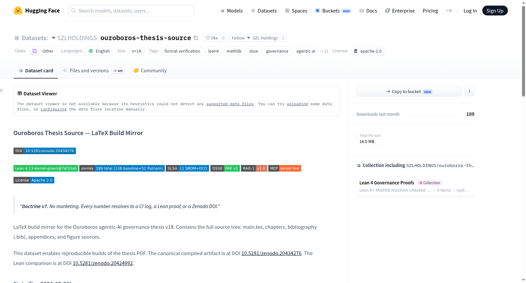Expand the navbar more-options menu
The image size is (526, 283).
pos(449,11)
